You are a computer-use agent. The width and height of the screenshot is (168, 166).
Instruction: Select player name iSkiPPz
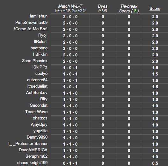pos(40,67)
